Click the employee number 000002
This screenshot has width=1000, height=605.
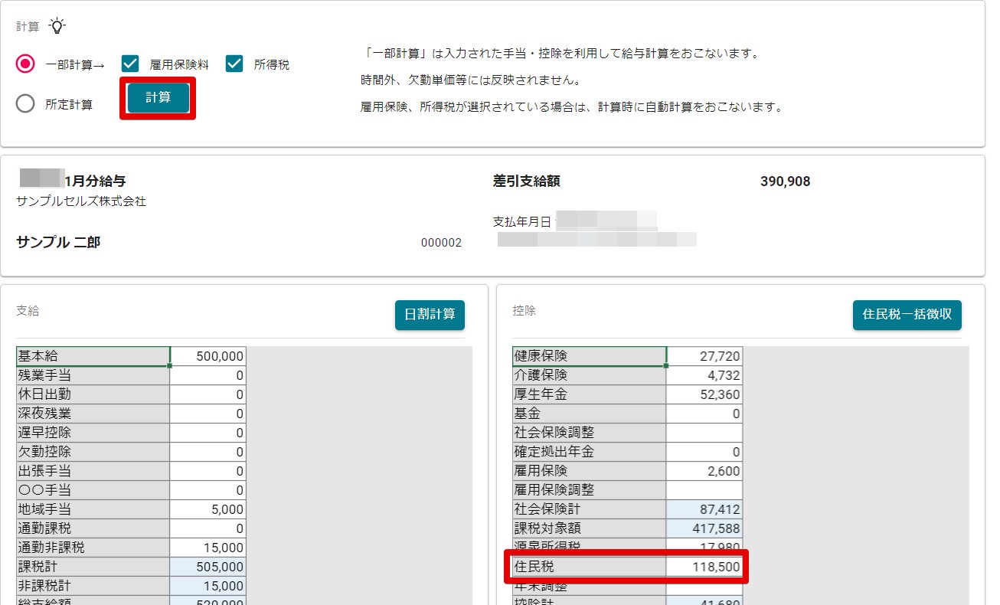[x=442, y=243]
